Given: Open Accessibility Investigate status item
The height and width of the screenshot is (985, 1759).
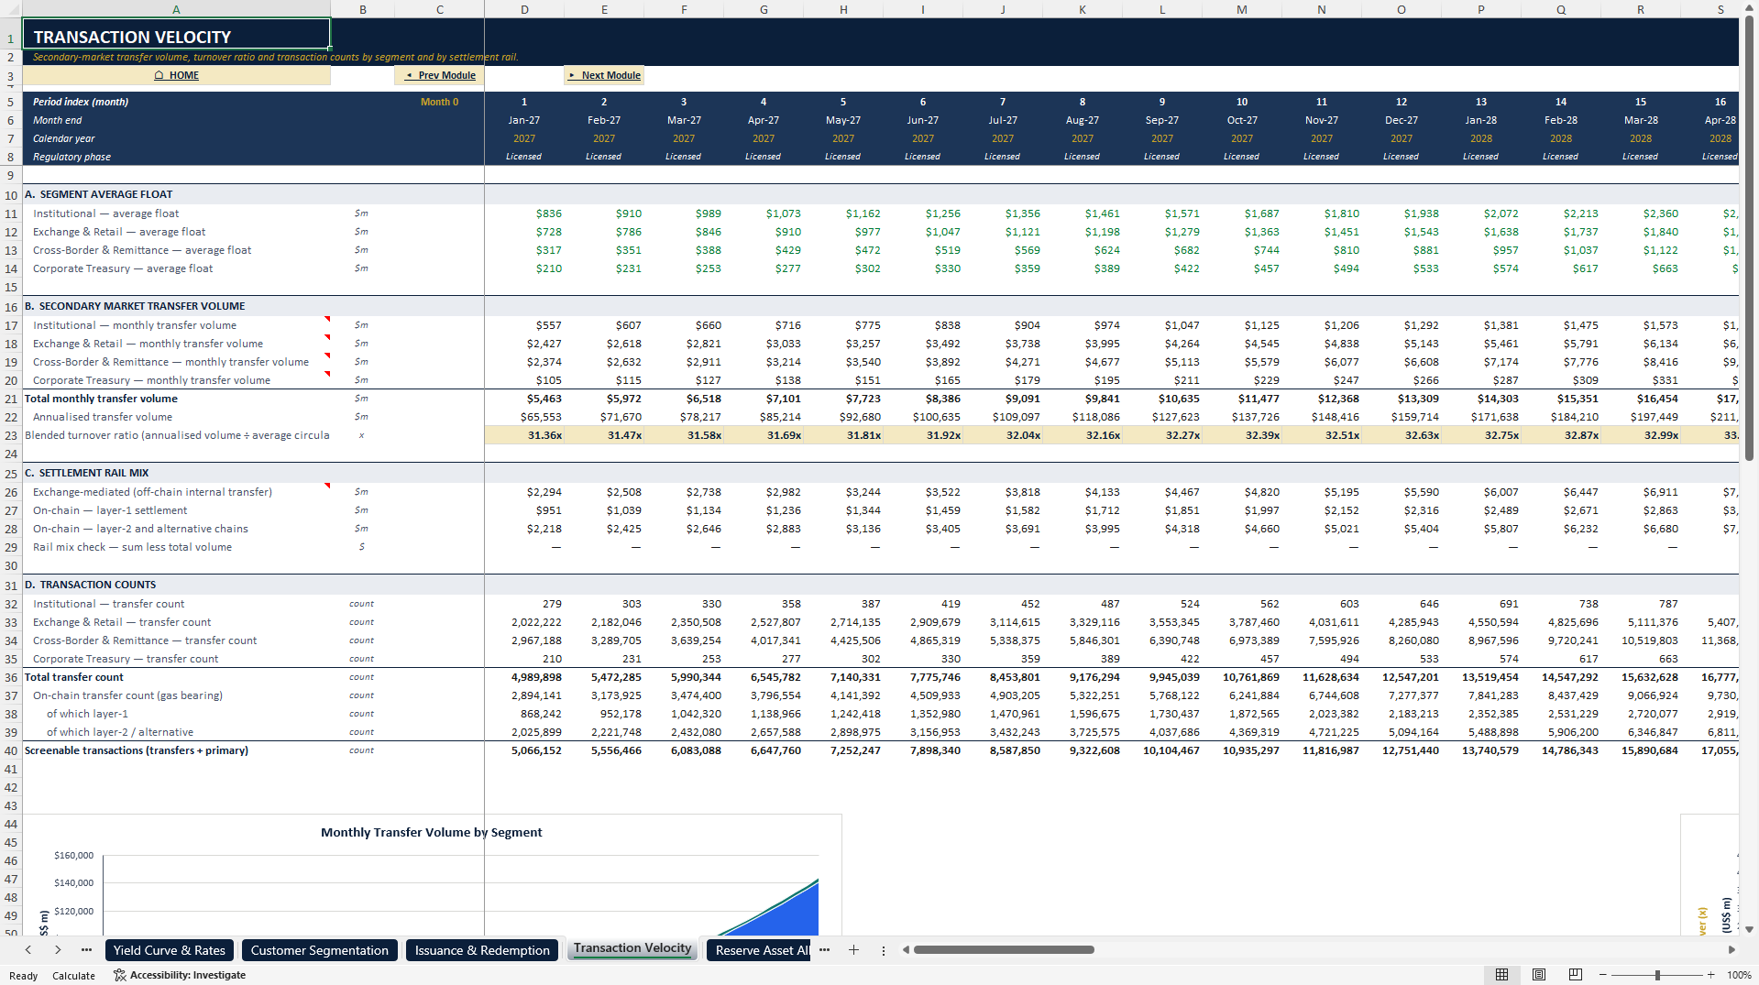Looking at the screenshot, I should pyautogui.click(x=180, y=975).
